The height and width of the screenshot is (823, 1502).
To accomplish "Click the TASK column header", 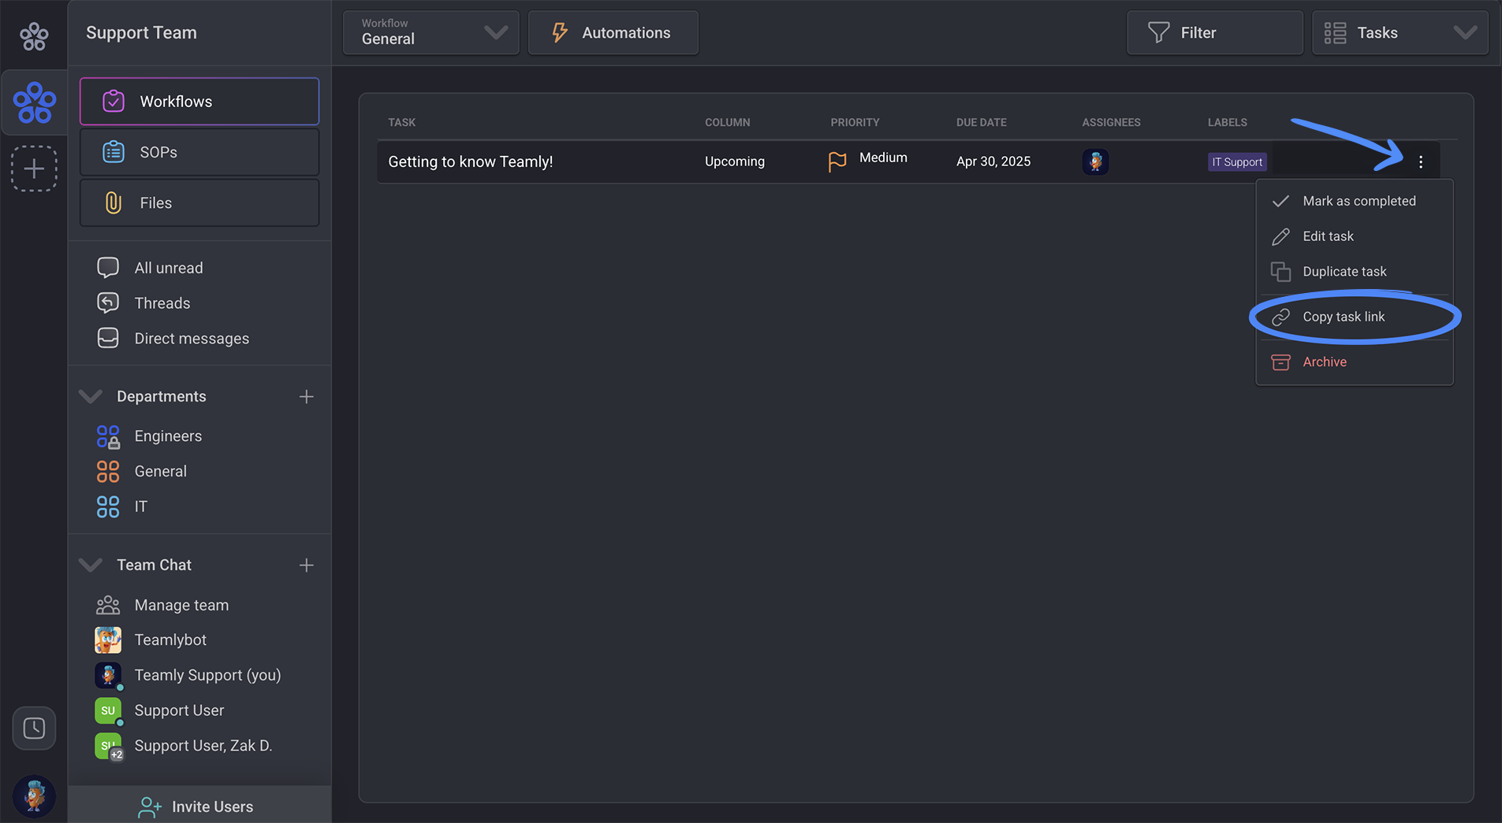I will tap(402, 122).
